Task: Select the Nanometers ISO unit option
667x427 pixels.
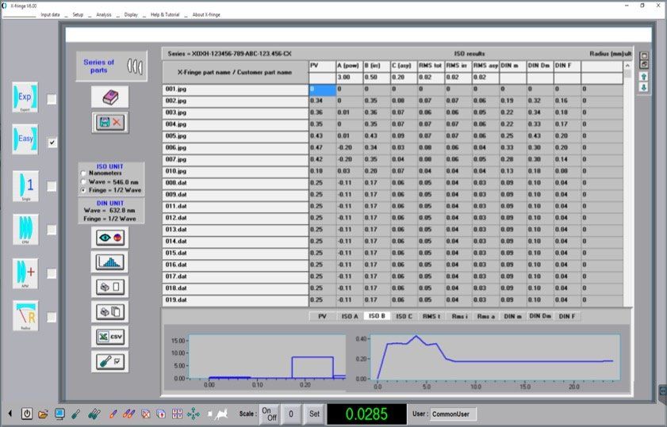Action: (82, 173)
